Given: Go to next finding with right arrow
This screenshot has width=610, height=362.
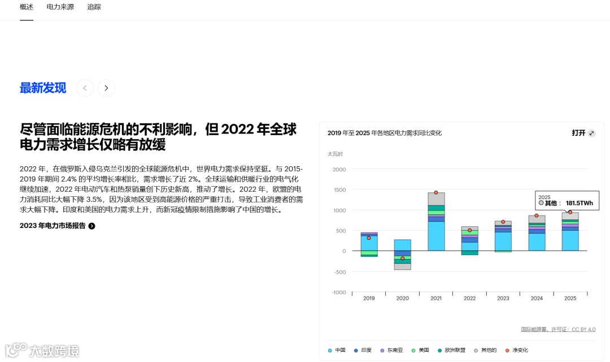Looking at the screenshot, I should pyautogui.click(x=106, y=88).
